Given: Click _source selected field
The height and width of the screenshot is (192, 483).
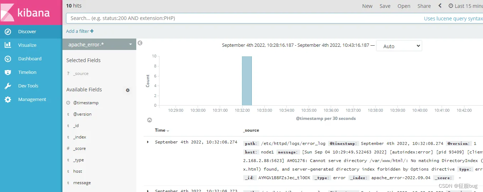Looking at the screenshot, I should [x=81, y=74].
